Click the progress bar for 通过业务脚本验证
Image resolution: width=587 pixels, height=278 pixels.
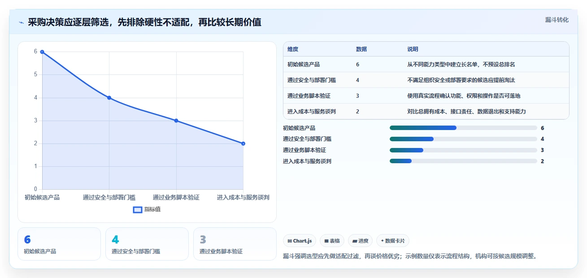tap(464, 150)
